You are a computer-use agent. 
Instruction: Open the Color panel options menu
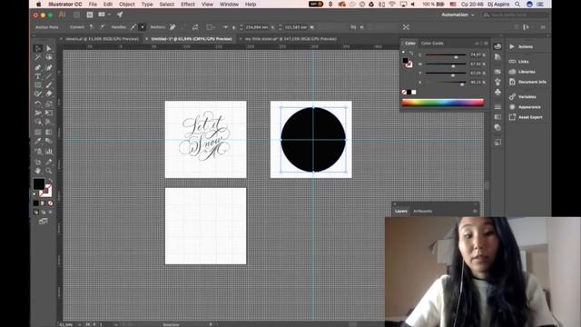486,44
